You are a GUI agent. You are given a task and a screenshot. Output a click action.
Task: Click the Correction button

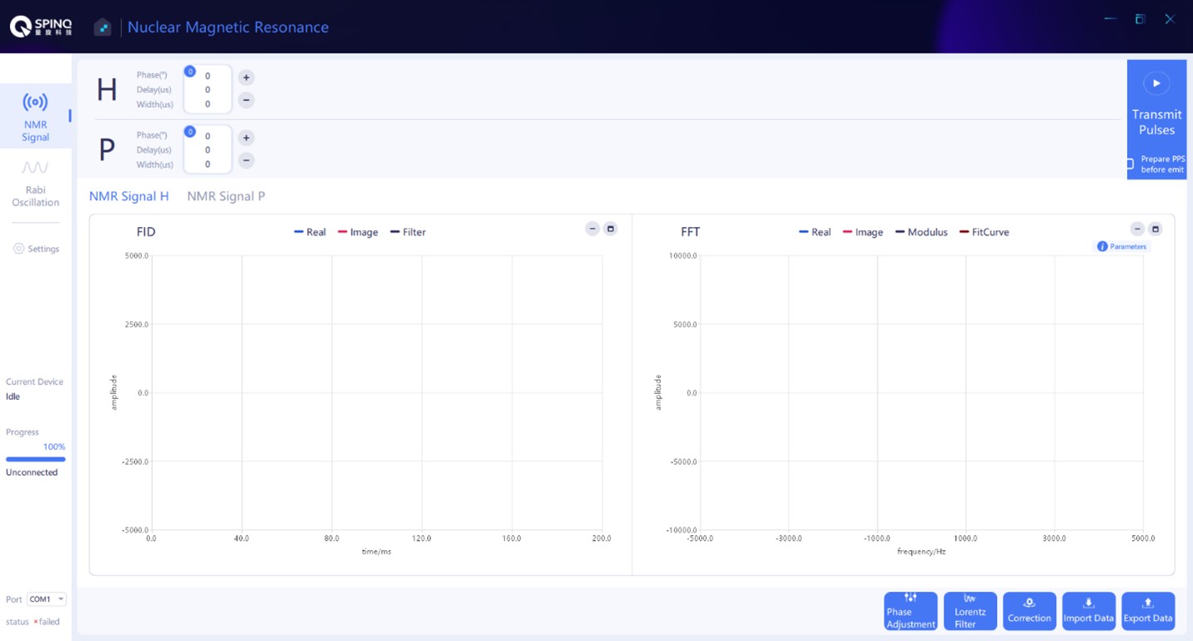[x=1029, y=611]
